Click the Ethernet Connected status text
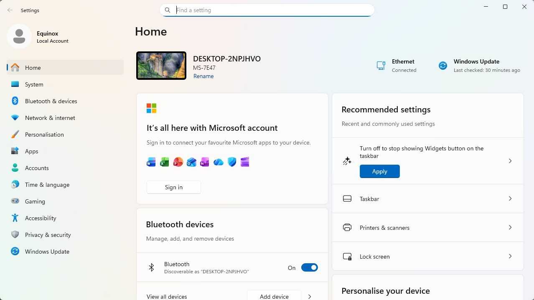The height and width of the screenshot is (300, 534). click(404, 66)
